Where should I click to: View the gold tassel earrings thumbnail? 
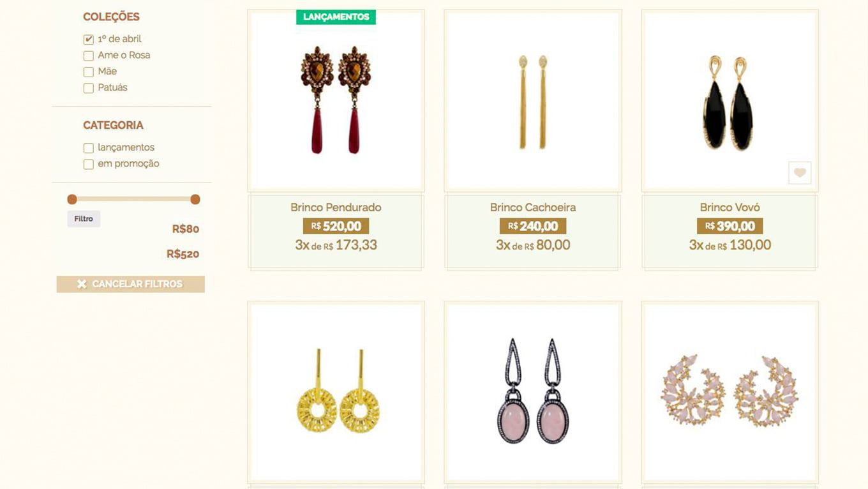(x=533, y=100)
